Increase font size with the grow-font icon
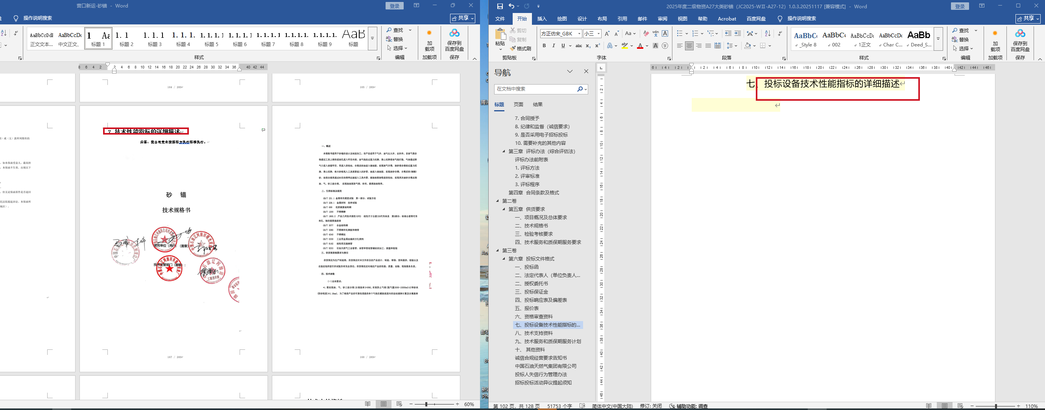 (607, 34)
